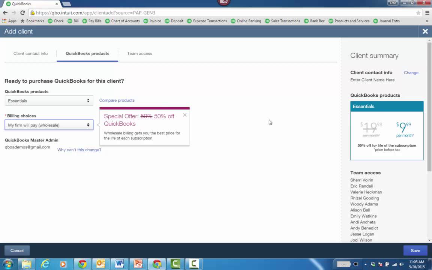
Task: Open Outlook from taskbar
Action: coord(101,264)
